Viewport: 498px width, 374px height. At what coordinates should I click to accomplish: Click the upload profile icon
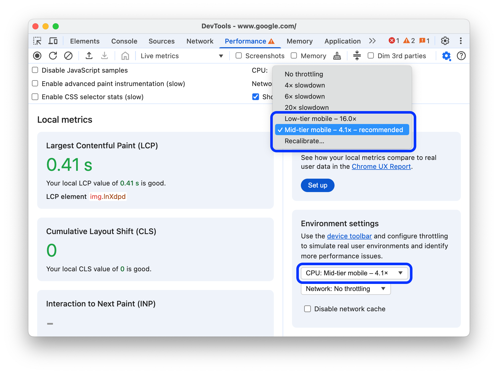pos(88,56)
